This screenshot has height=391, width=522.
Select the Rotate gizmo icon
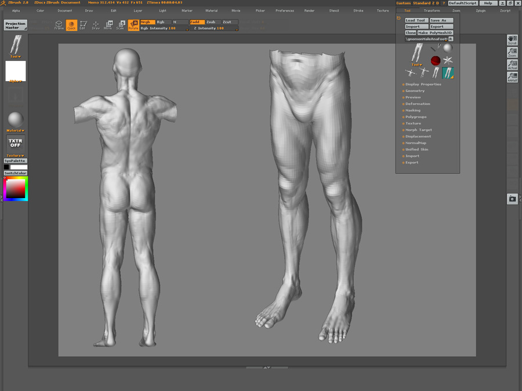(133, 25)
